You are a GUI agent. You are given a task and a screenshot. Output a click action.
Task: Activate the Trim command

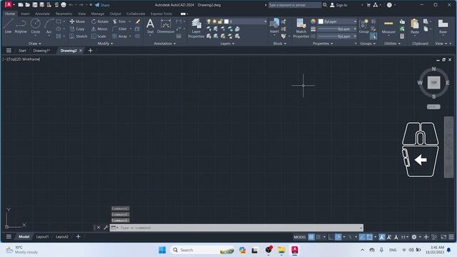point(119,21)
